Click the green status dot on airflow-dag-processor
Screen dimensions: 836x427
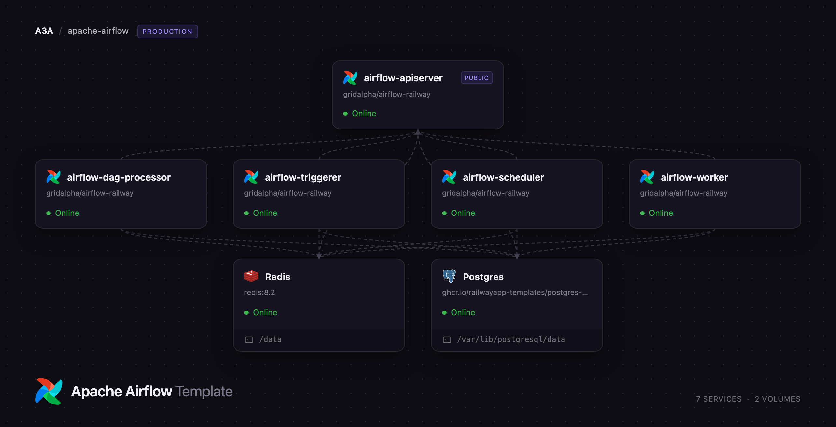[49, 213]
